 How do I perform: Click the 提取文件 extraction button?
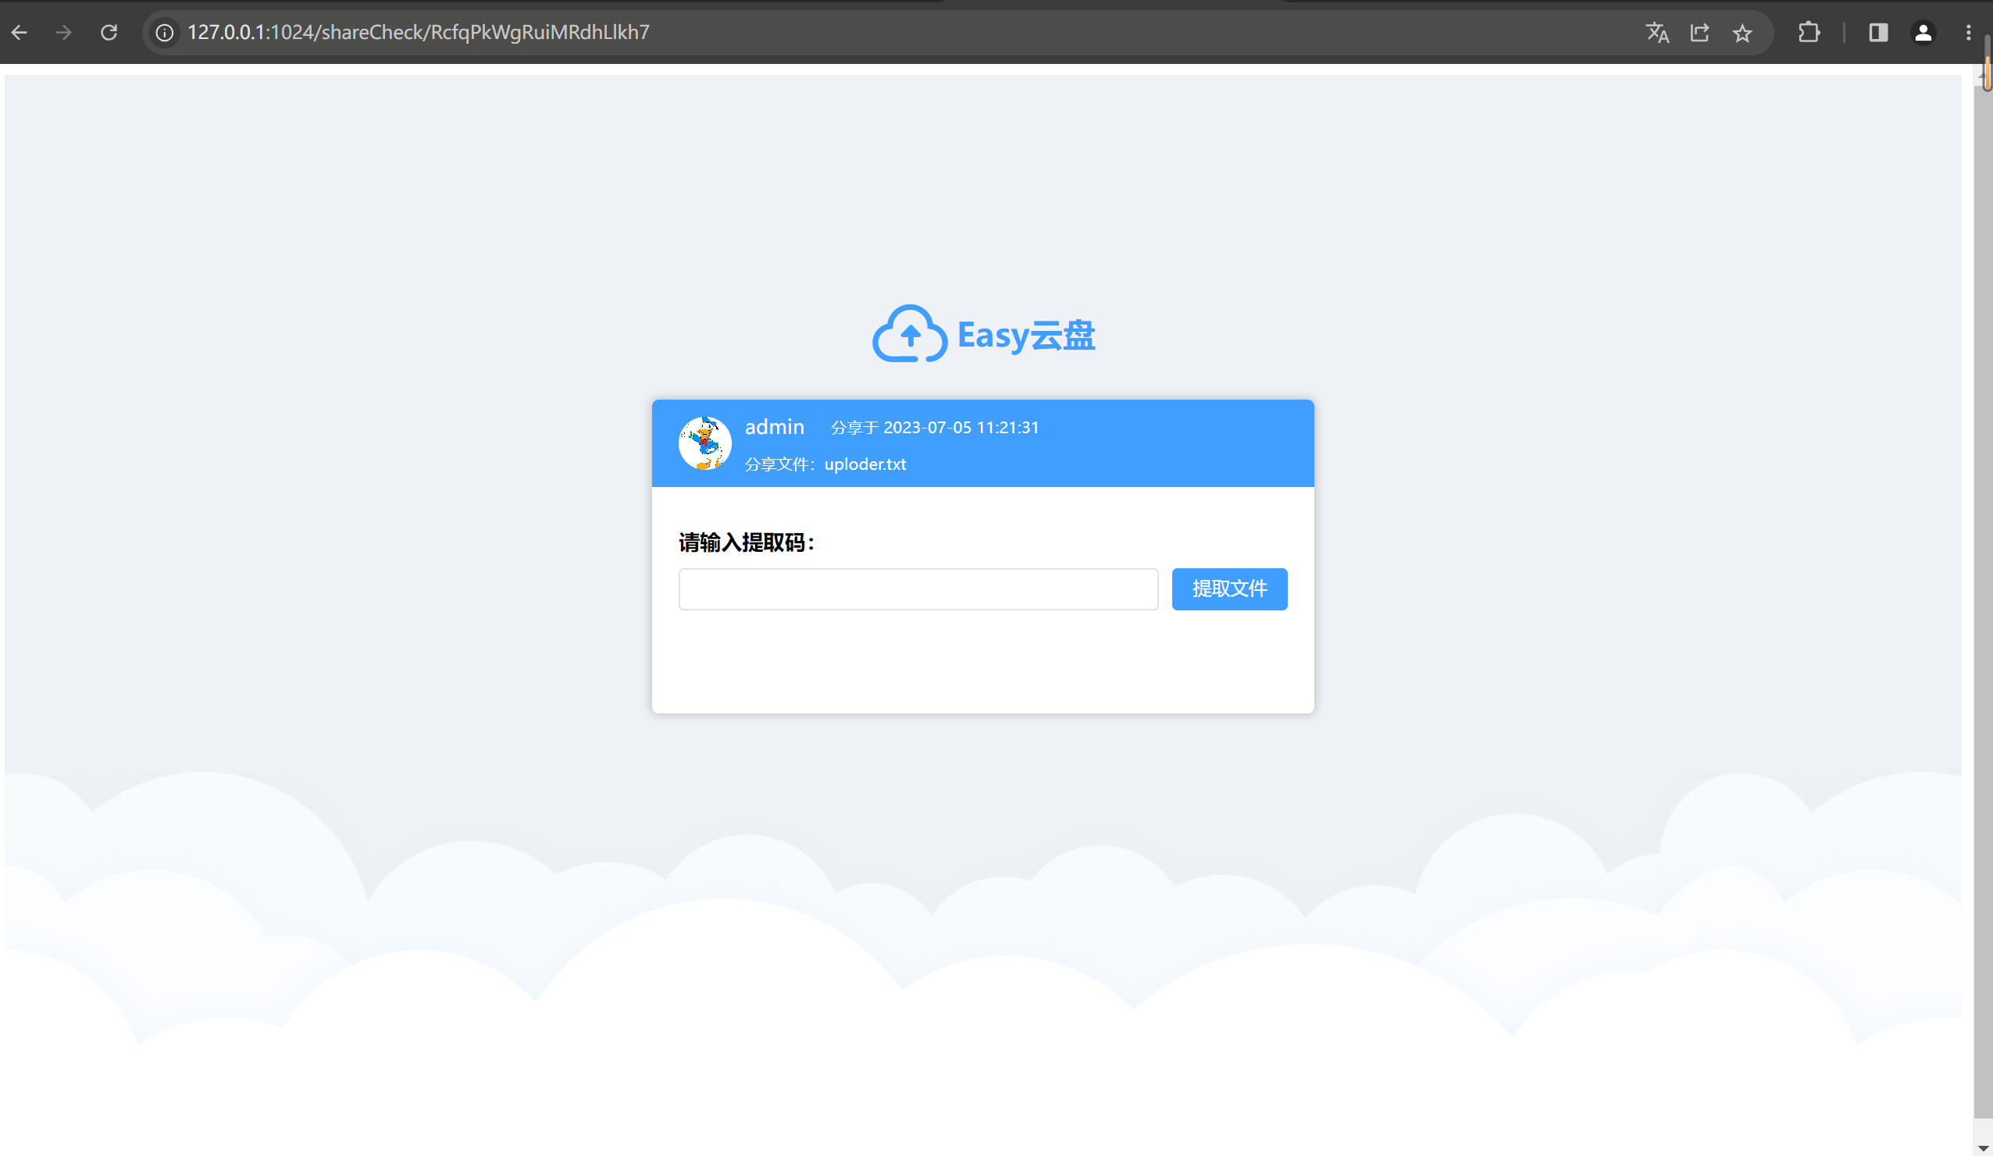pyautogui.click(x=1229, y=589)
